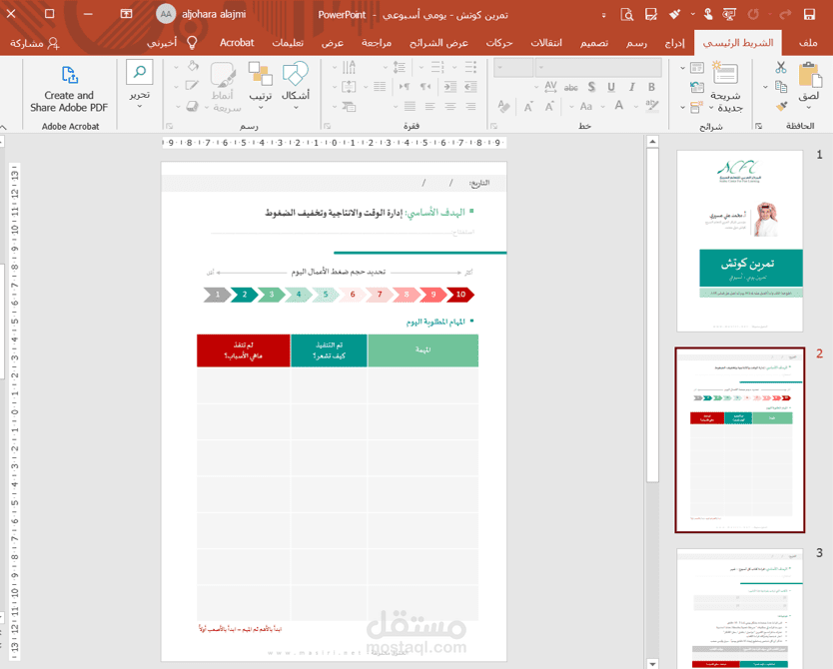The image size is (833, 669).
Task: Click the Quick Styles (أنماط سريعة) icon
Action: point(223,74)
